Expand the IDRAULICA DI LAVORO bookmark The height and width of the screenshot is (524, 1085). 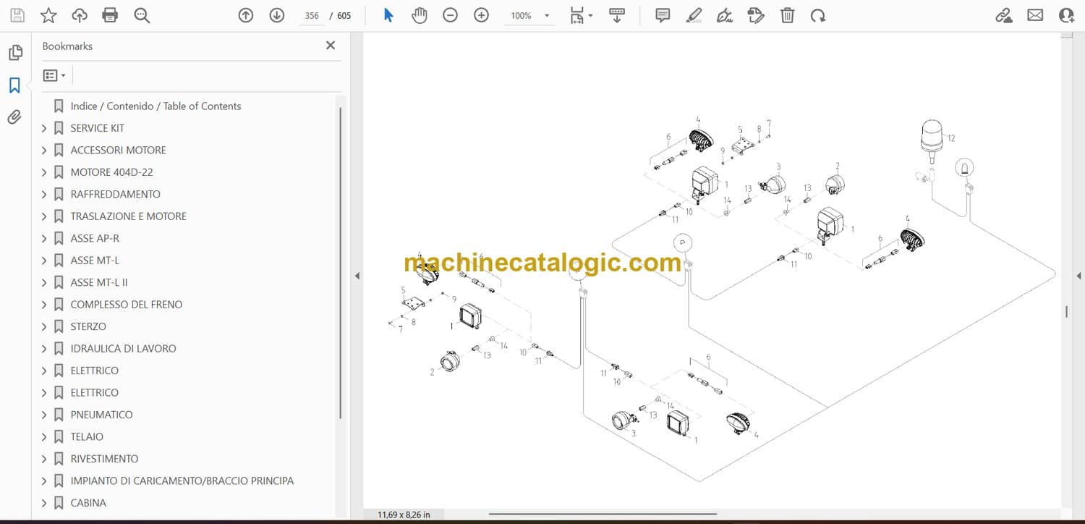tap(44, 349)
